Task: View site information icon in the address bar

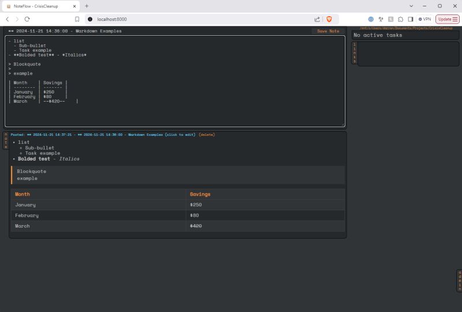Action: coord(90,19)
